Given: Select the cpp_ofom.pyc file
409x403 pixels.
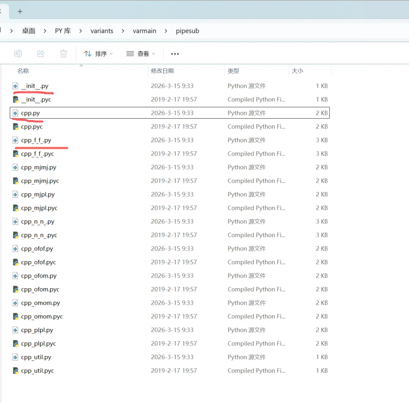Looking at the screenshot, I should point(170,289).
